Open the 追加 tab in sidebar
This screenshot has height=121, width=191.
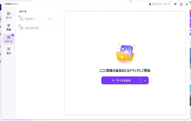point(9,51)
